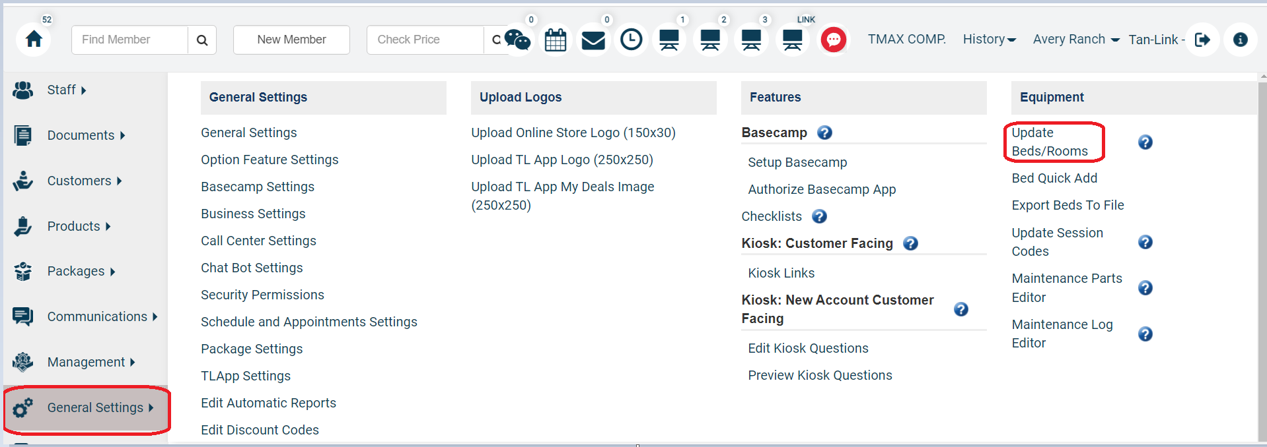Open help icon beside Maintenance Log Editor
Viewport: 1267px width, 447px height.
pyautogui.click(x=1145, y=334)
